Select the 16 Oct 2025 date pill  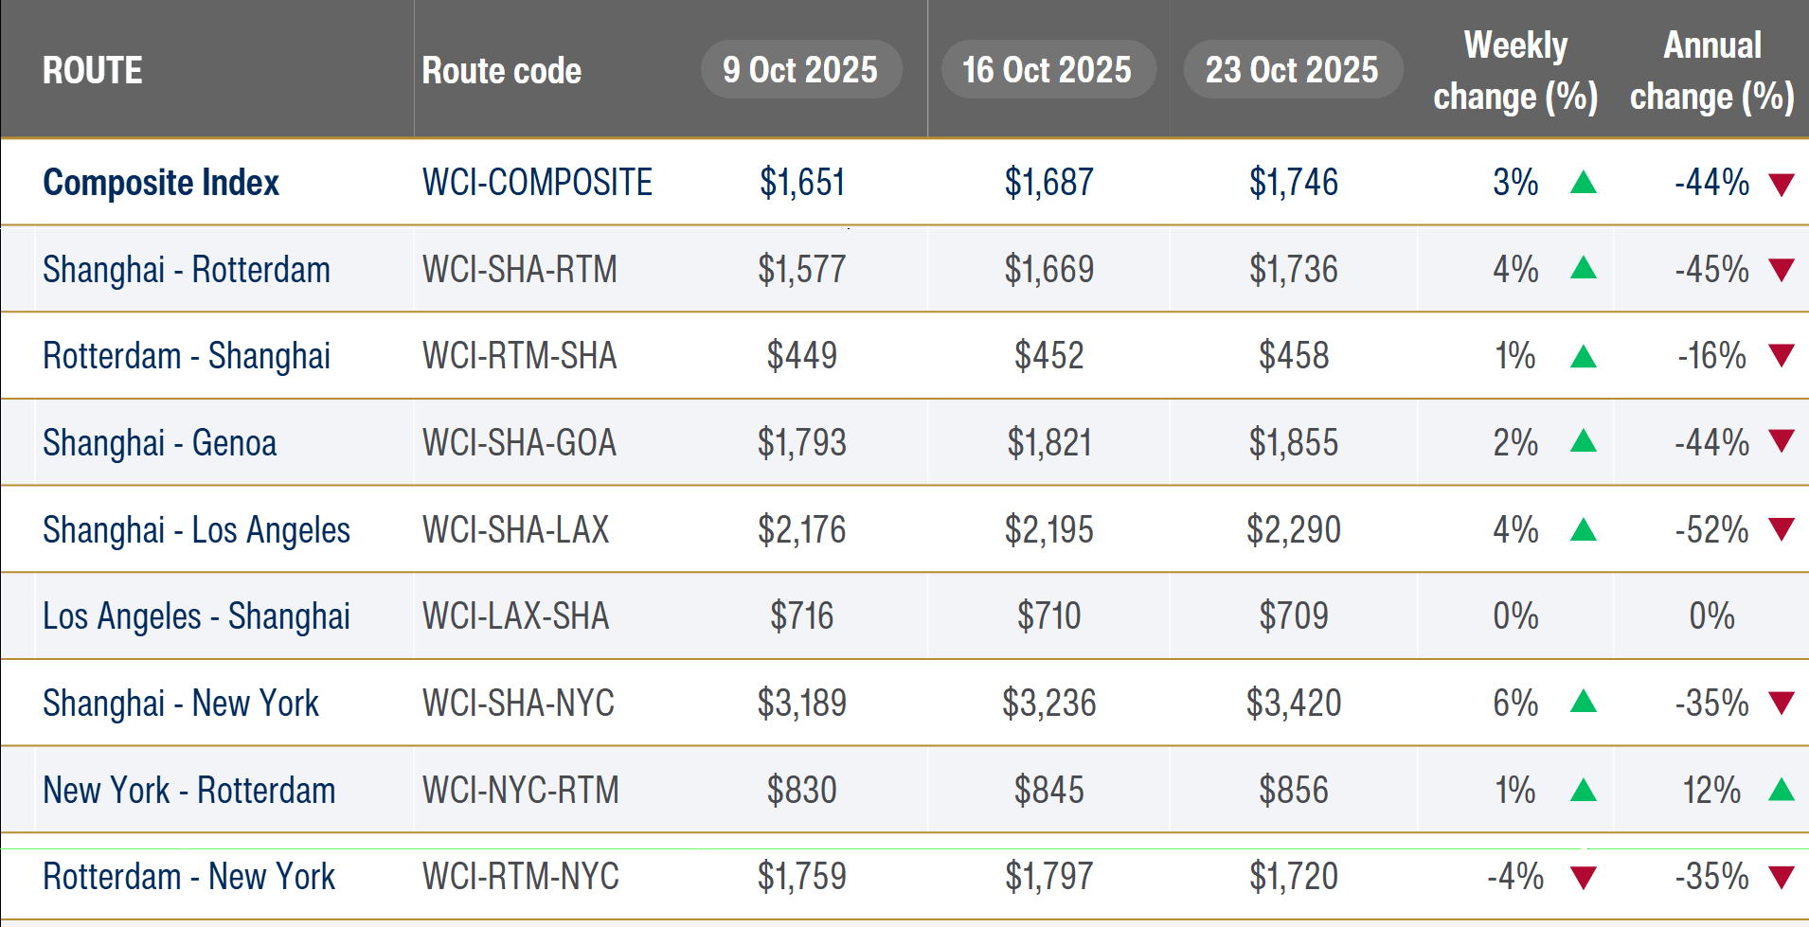click(x=1048, y=69)
